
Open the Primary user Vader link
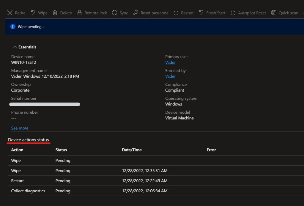point(170,62)
